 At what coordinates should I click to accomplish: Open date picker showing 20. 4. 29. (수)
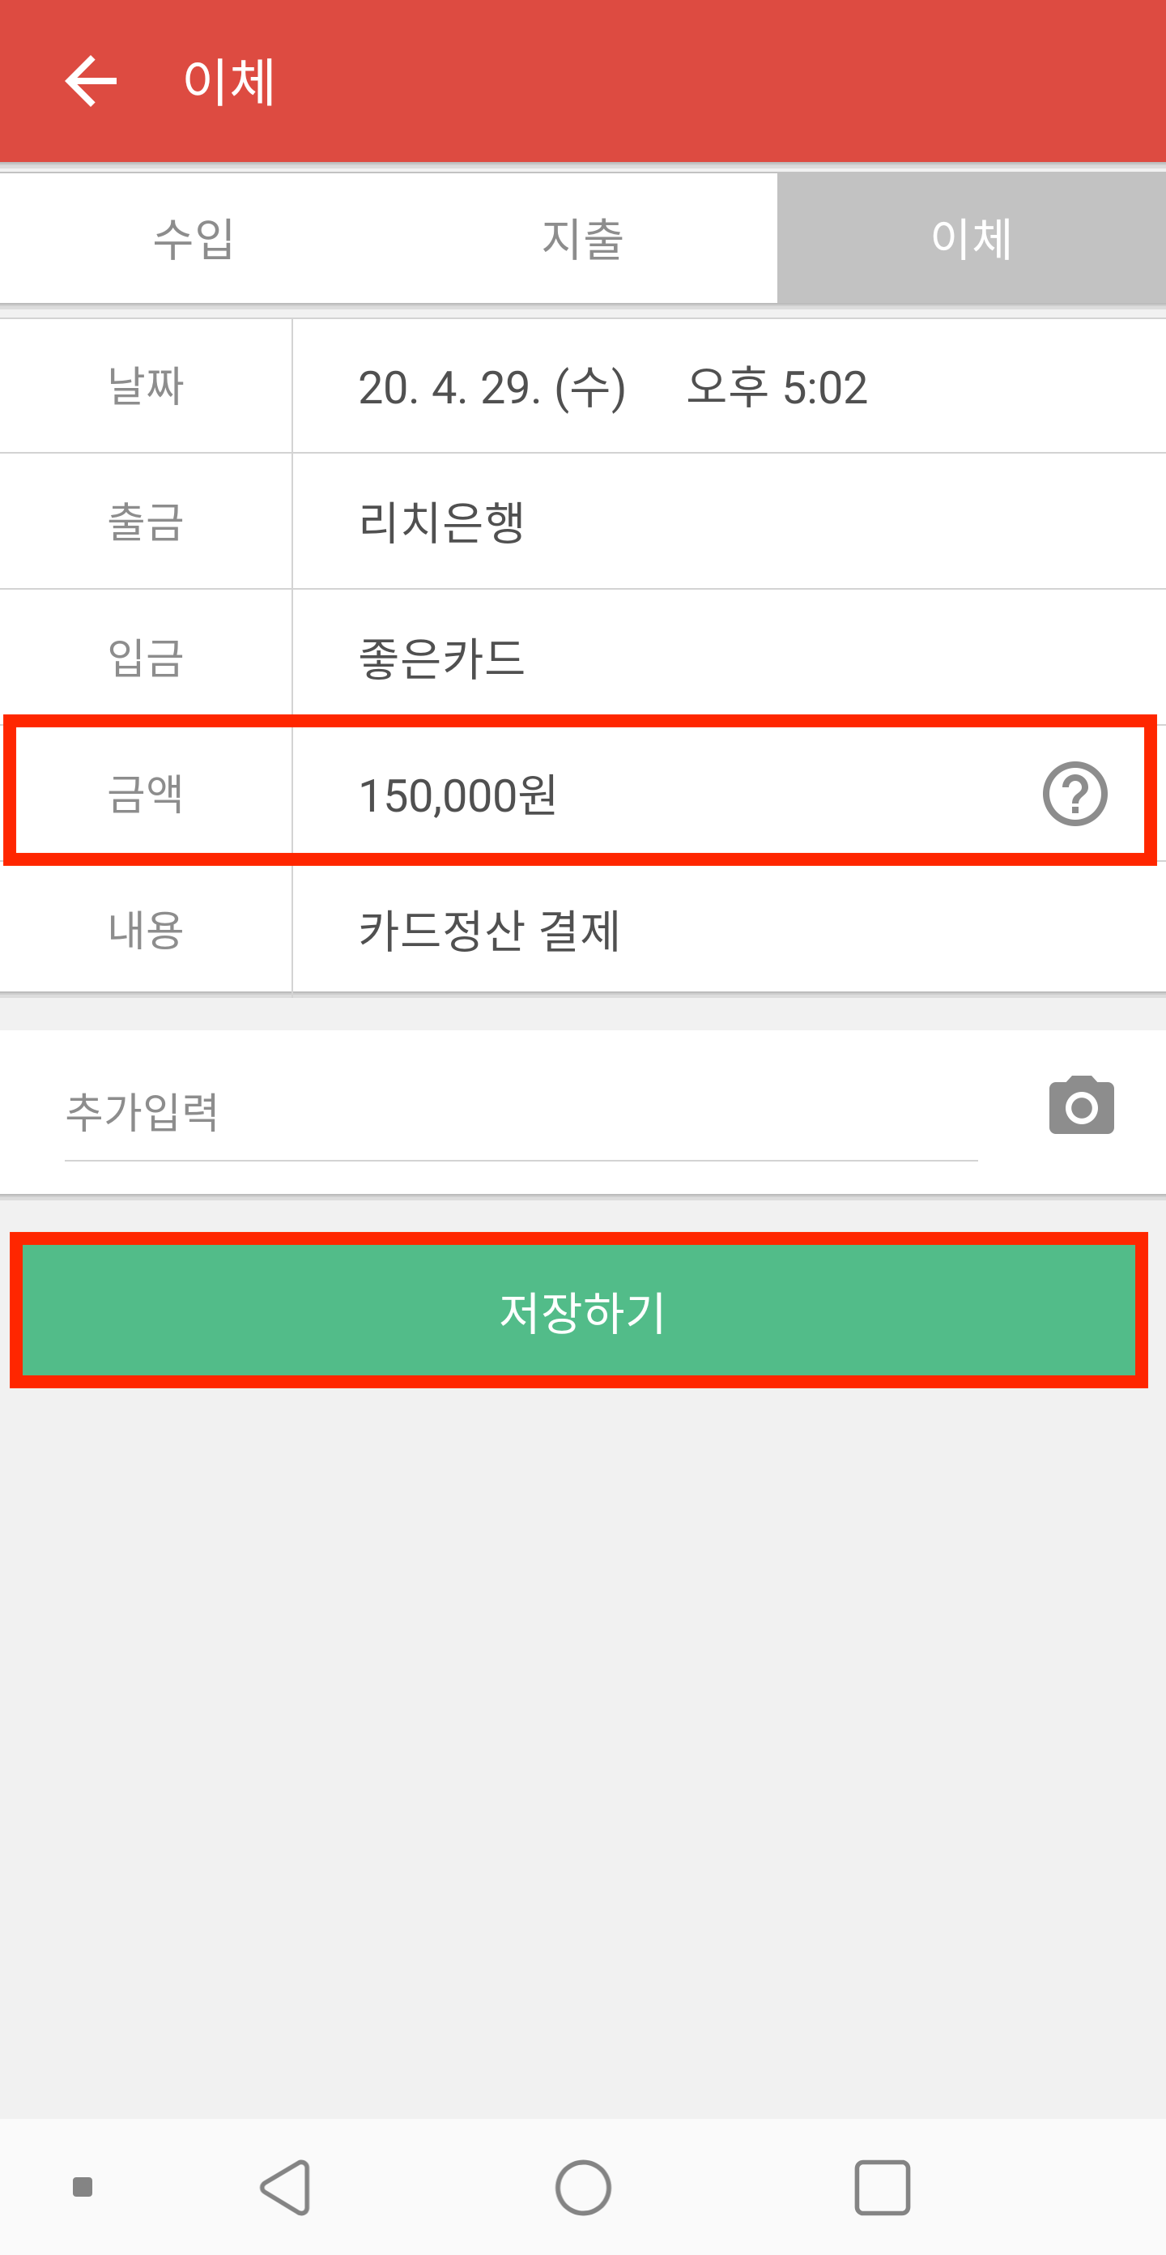click(x=492, y=387)
